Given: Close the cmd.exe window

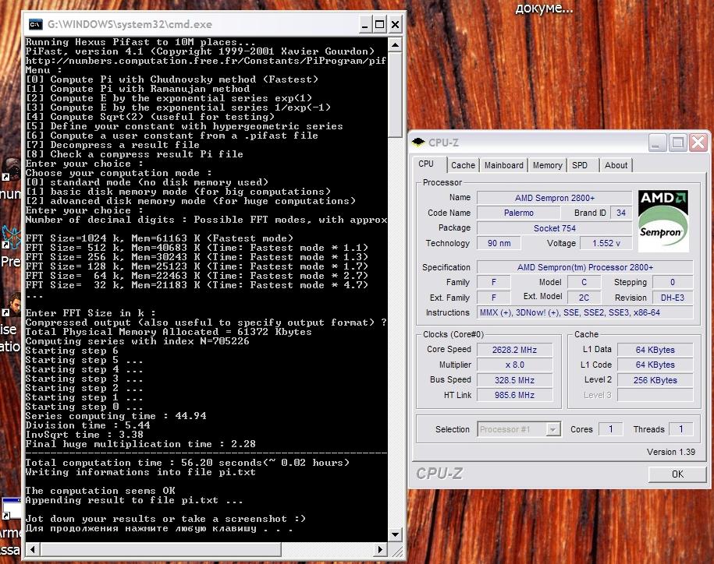Looking at the screenshot, I should pyautogui.click(x=395, y=25).
